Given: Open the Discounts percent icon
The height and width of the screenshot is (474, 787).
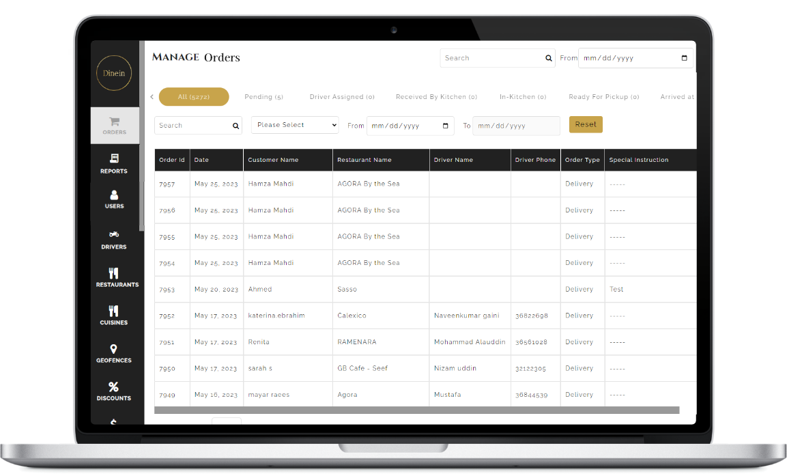Looking at the screenshot, I should (114, 387).
